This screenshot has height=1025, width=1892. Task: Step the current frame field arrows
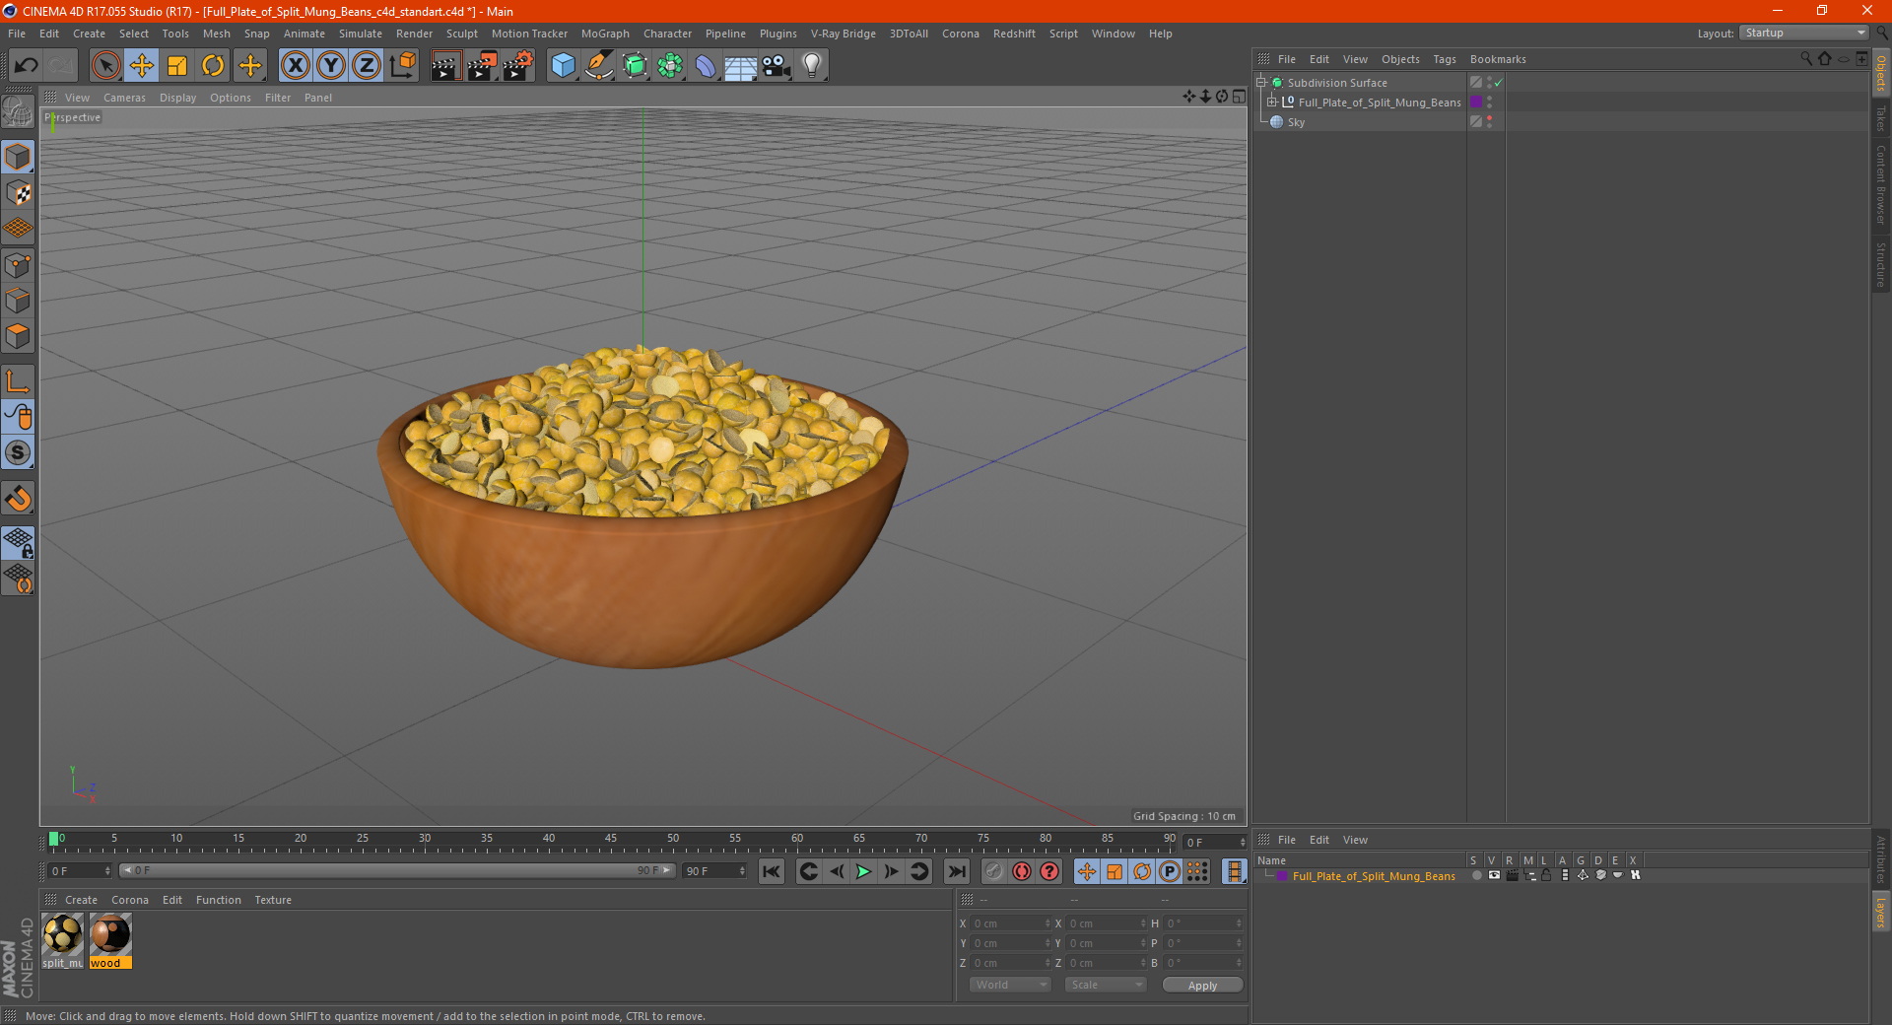click(1243, 843)
